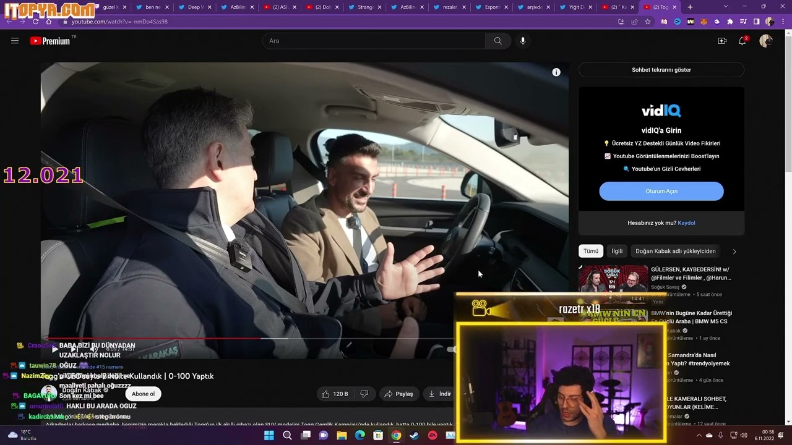Viewport: 792px width, 445px height.
Task: Open Microsoft Store from taskbar
Action: coord(378,435)
